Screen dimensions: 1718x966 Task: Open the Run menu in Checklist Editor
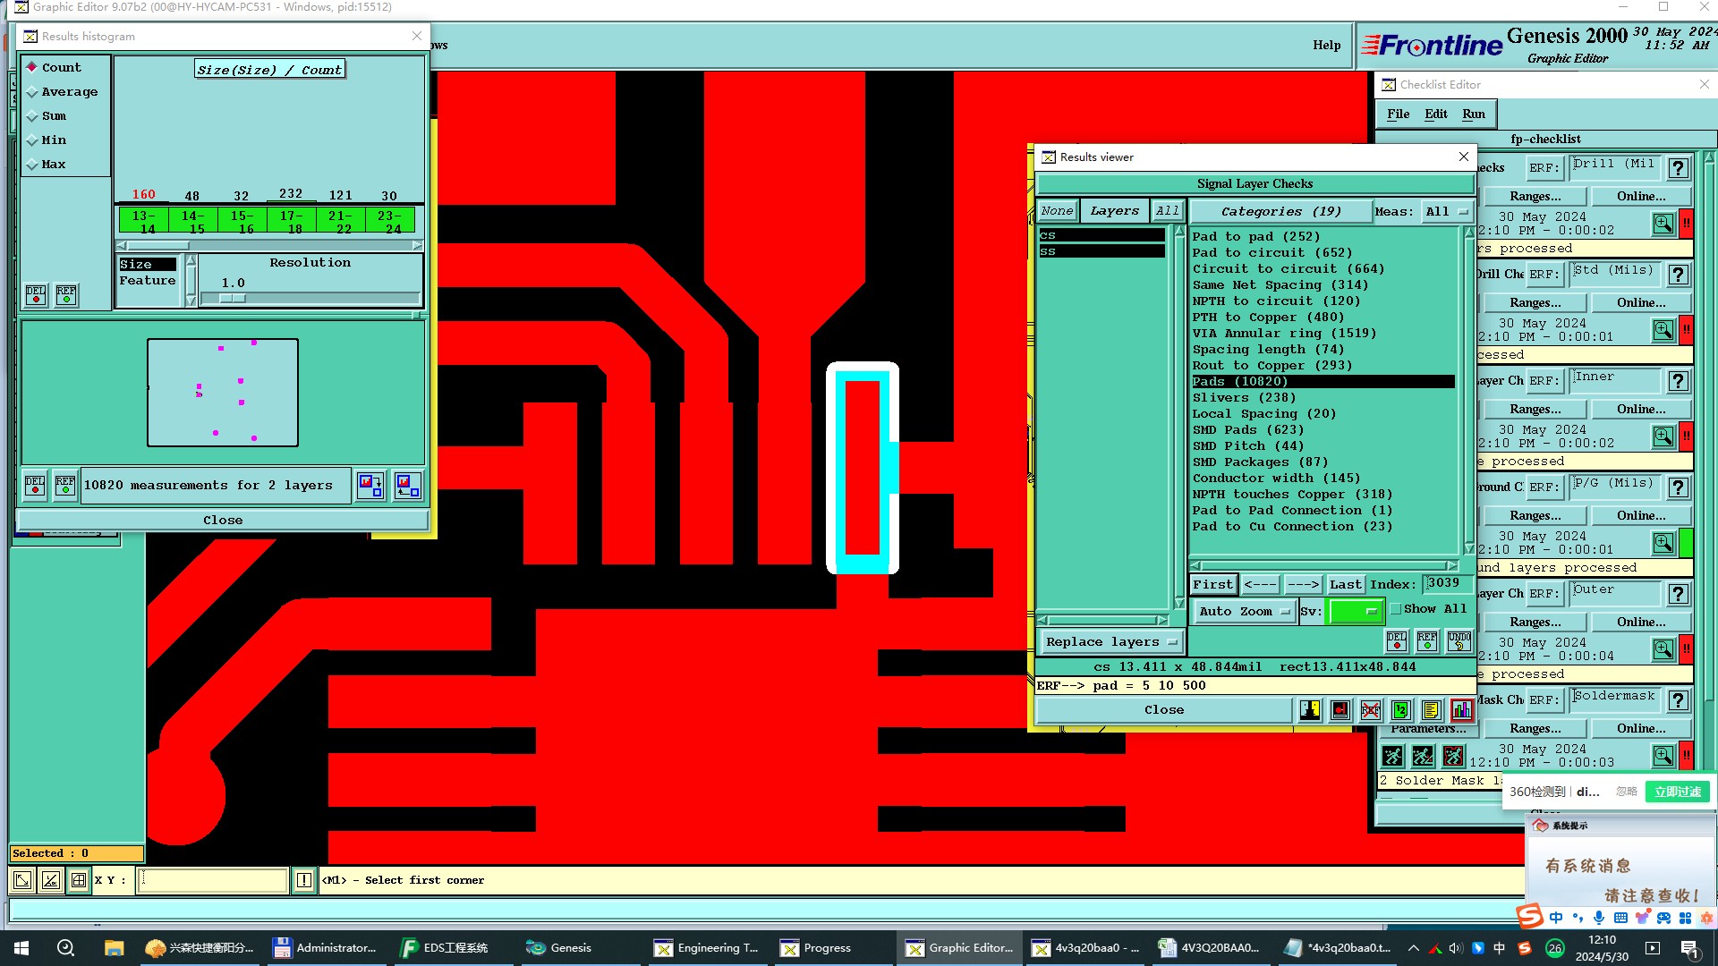pyautogui.click(x=1474, y=114)
